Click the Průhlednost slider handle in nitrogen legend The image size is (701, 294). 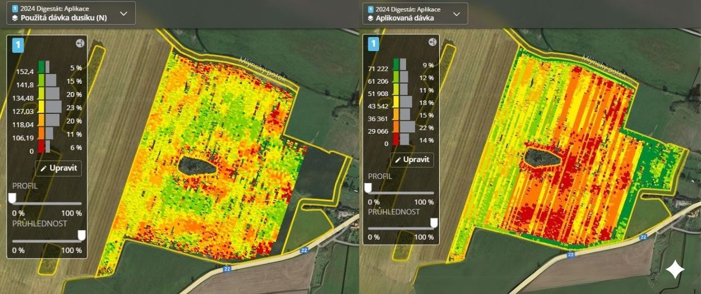81,235
